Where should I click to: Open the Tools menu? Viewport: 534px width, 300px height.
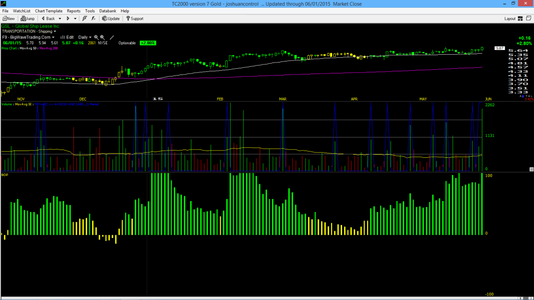click(90, 11)
